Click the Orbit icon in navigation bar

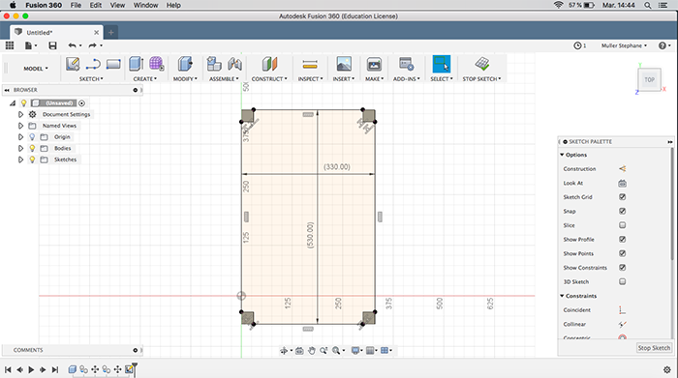coord(284,351)
